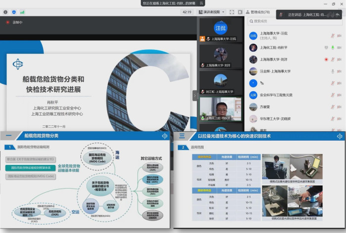Click the institute logo on title slide

pos(18,64)
